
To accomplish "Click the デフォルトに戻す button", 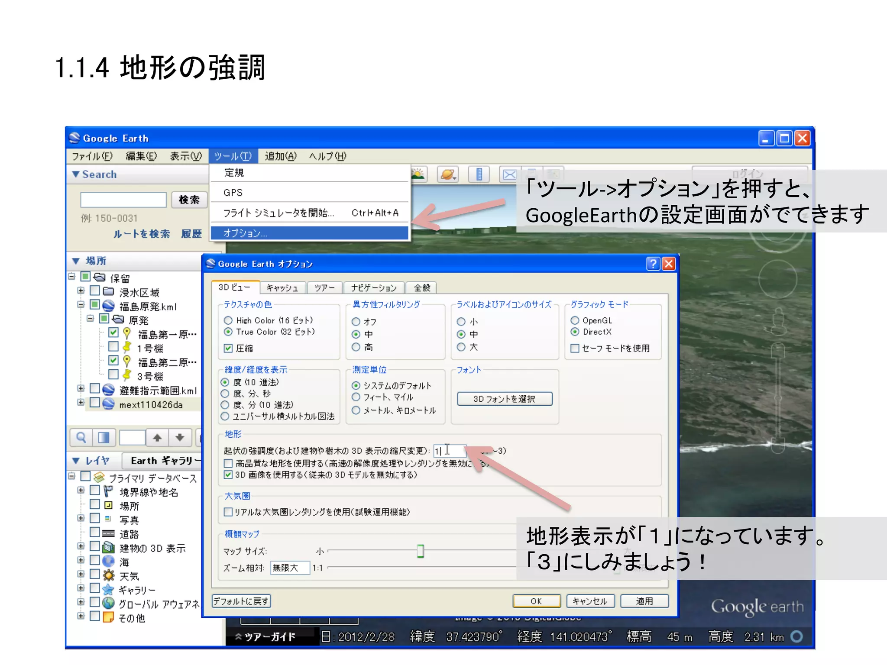I will [x=241, y=601].
